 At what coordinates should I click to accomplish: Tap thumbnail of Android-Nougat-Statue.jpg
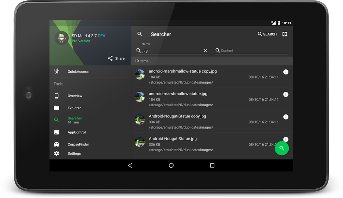140,142
